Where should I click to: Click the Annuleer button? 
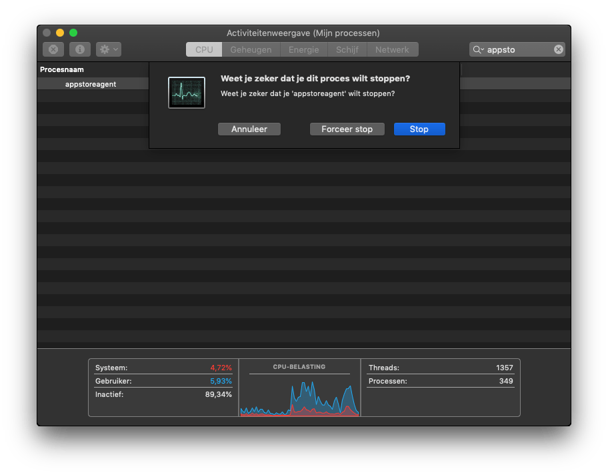(249, 129)
